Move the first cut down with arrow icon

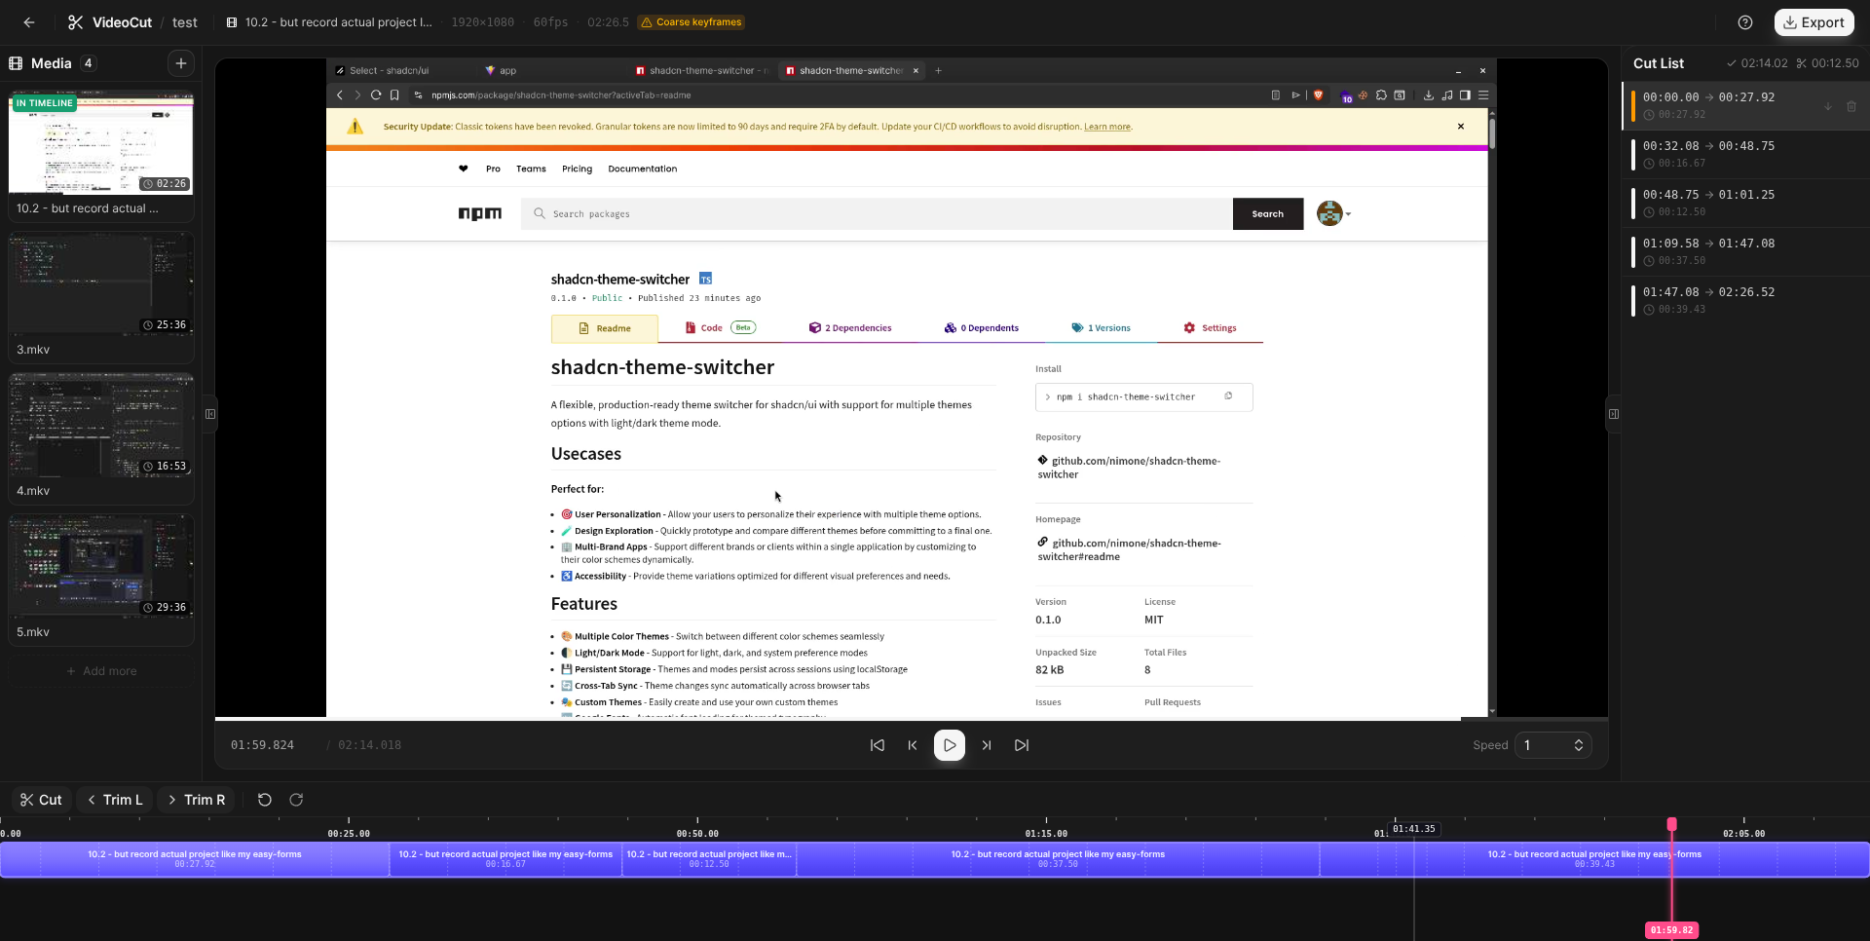pos(1828,106)
